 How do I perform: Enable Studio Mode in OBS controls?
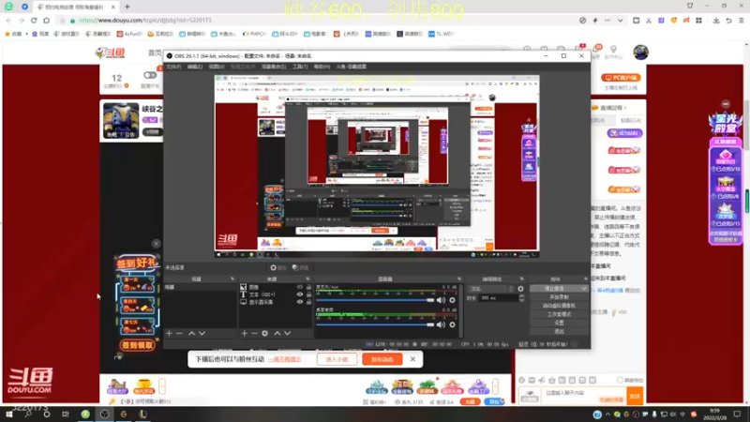[x=559, y=314]
